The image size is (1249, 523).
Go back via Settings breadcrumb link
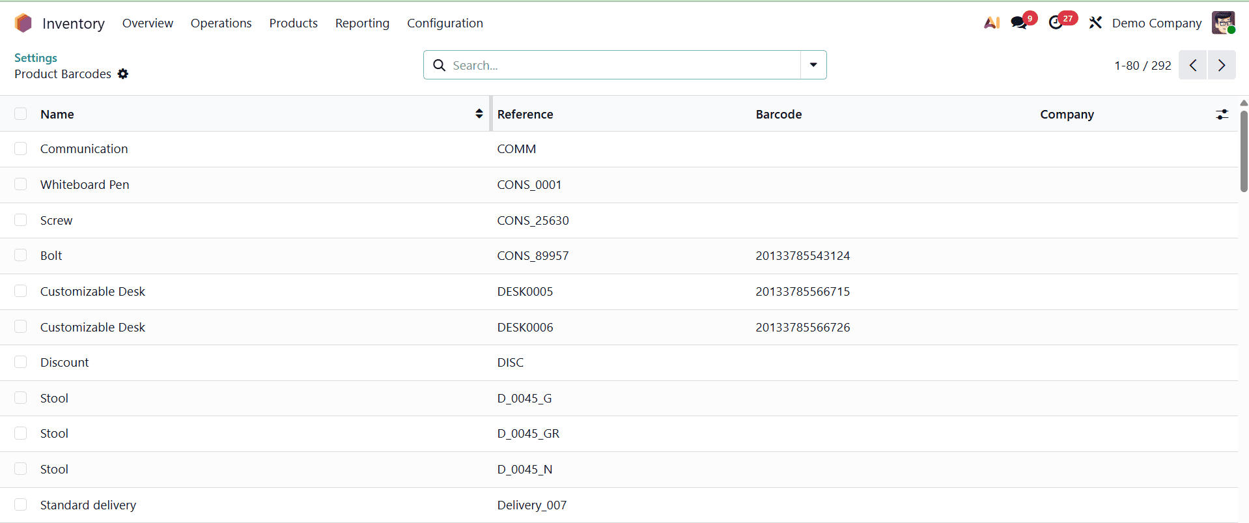pyautogui.click(x=36, y=58)
